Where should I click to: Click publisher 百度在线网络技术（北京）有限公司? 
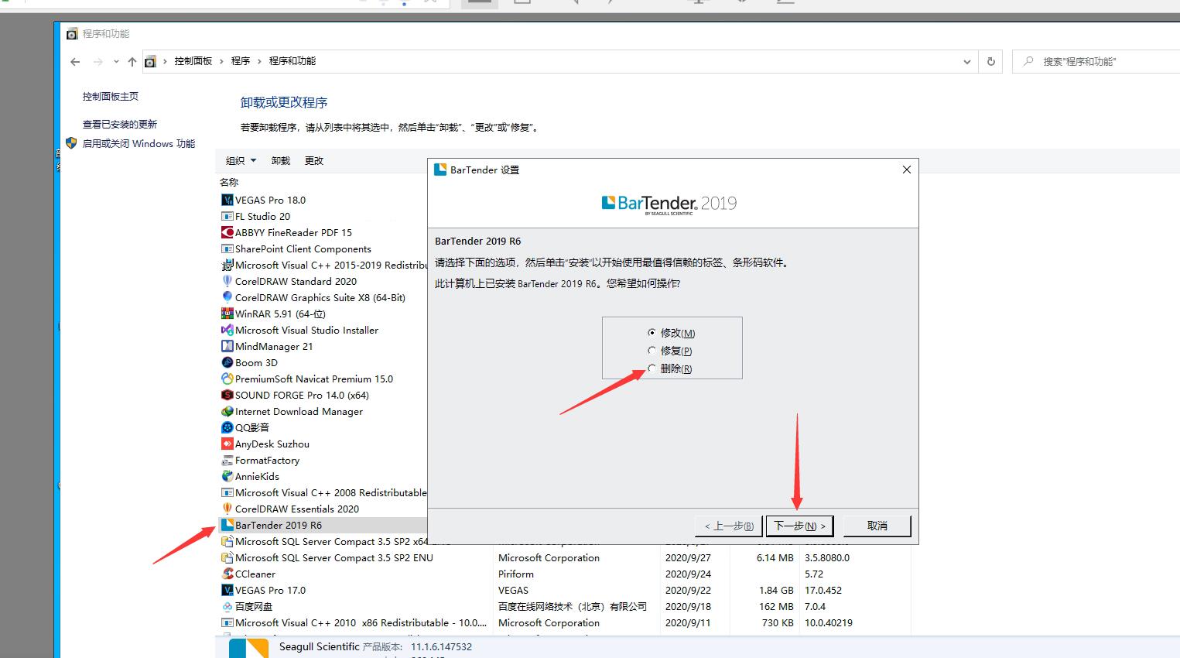(573, 607)
